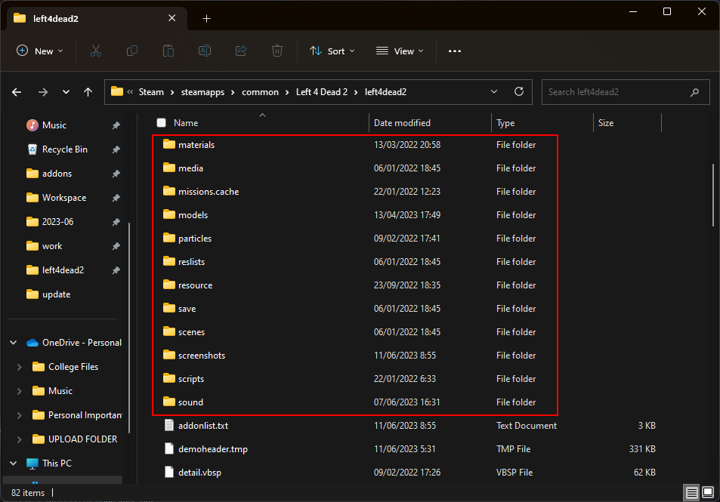Click the Search left4dead2 input field
Viewport: 720px width, 502px height.
click(626, 92)
